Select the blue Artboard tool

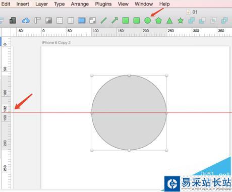[x=82, y=21]
